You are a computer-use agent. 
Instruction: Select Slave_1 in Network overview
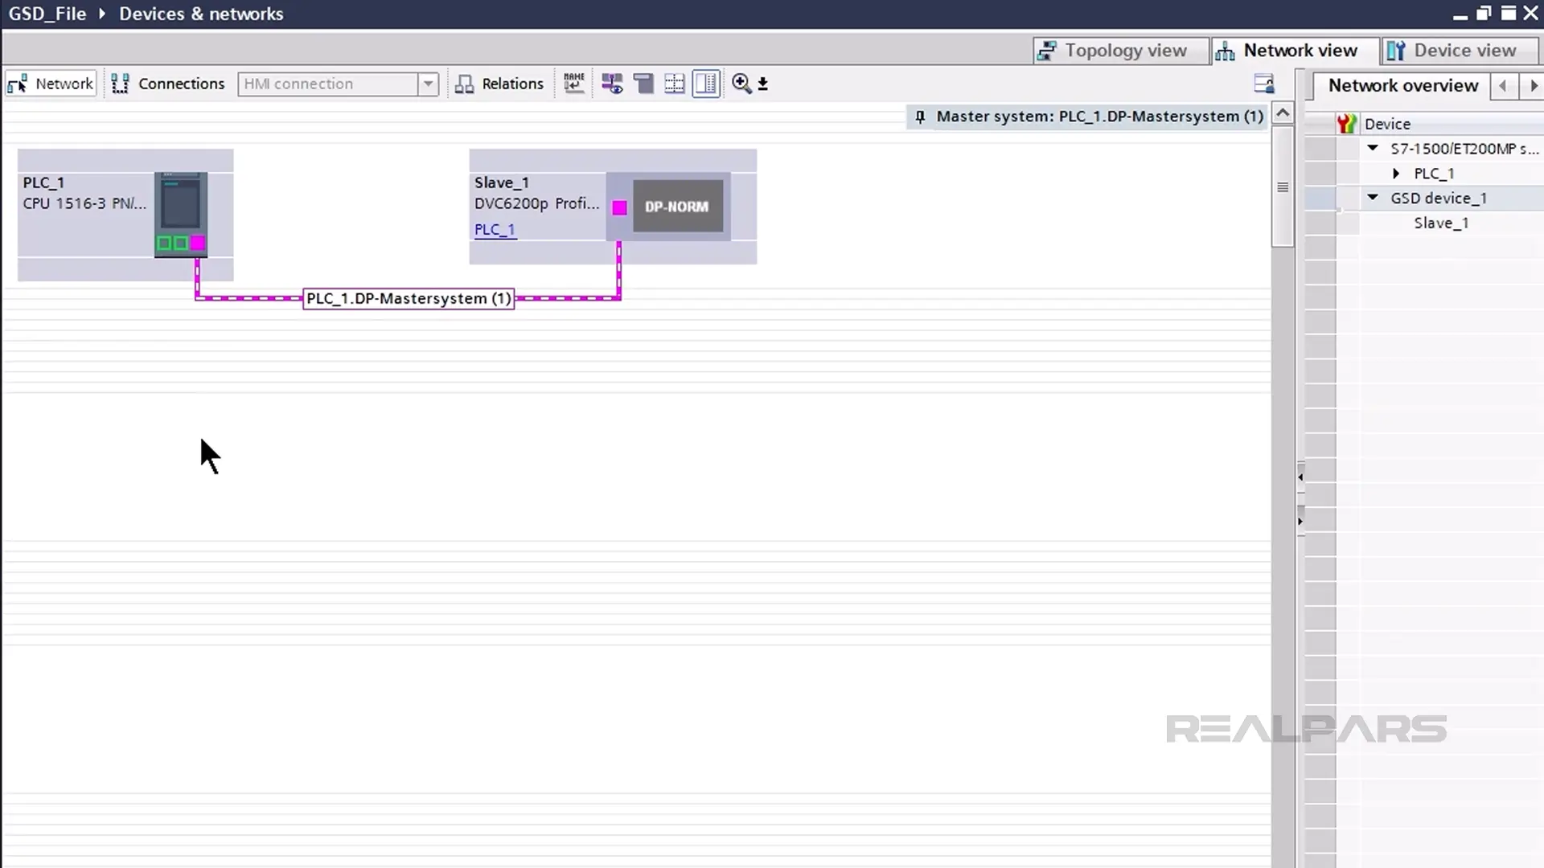[1441, 223]
